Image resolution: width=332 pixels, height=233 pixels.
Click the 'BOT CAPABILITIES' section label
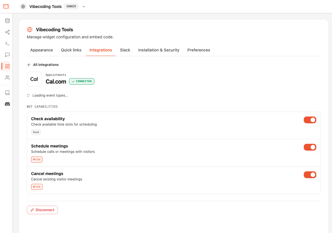coord(42,107)
